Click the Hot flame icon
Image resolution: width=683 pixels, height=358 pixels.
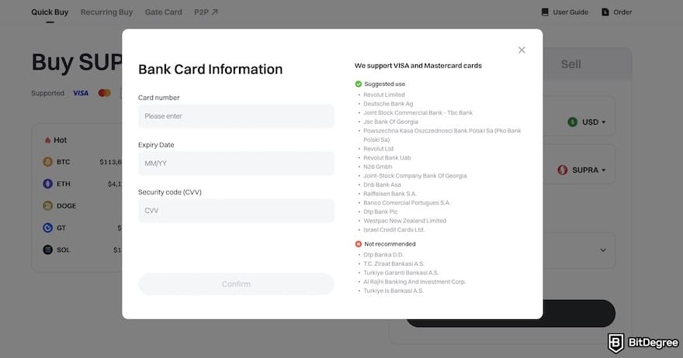[47, 140]
